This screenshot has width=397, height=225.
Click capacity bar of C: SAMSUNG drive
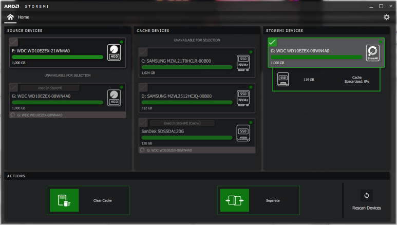(x=187, y=67)
